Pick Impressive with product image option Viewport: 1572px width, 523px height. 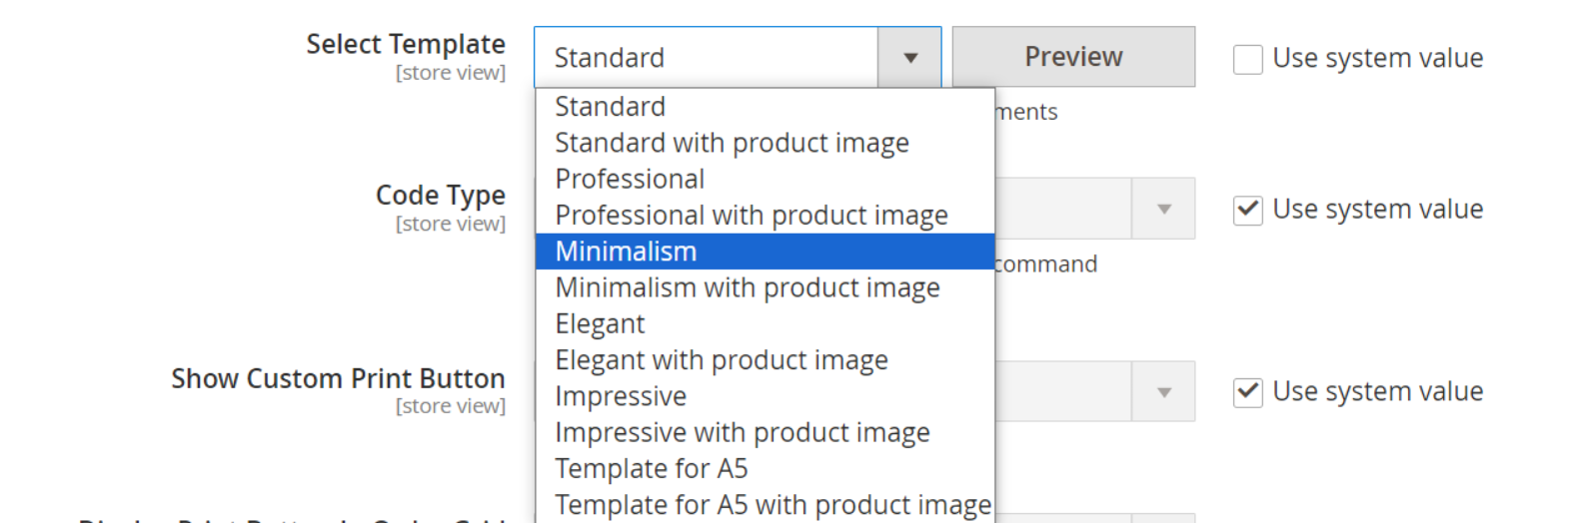point(742,433)
